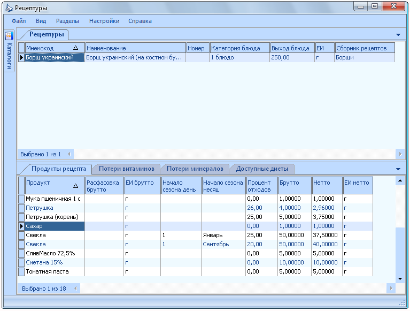Click the 10,00000 brutto cell of Сметана
This screenshot has height=311, width=410.
(x=295, y=263)
